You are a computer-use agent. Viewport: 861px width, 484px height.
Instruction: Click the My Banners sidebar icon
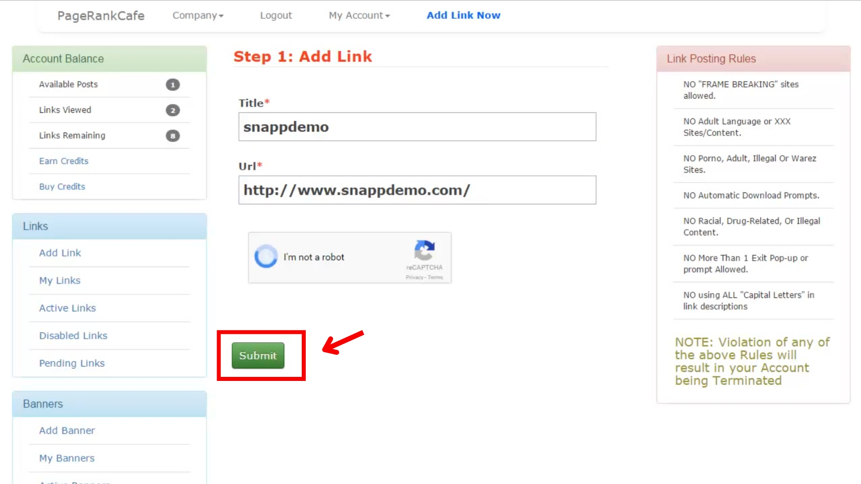[x=67, y=458]
